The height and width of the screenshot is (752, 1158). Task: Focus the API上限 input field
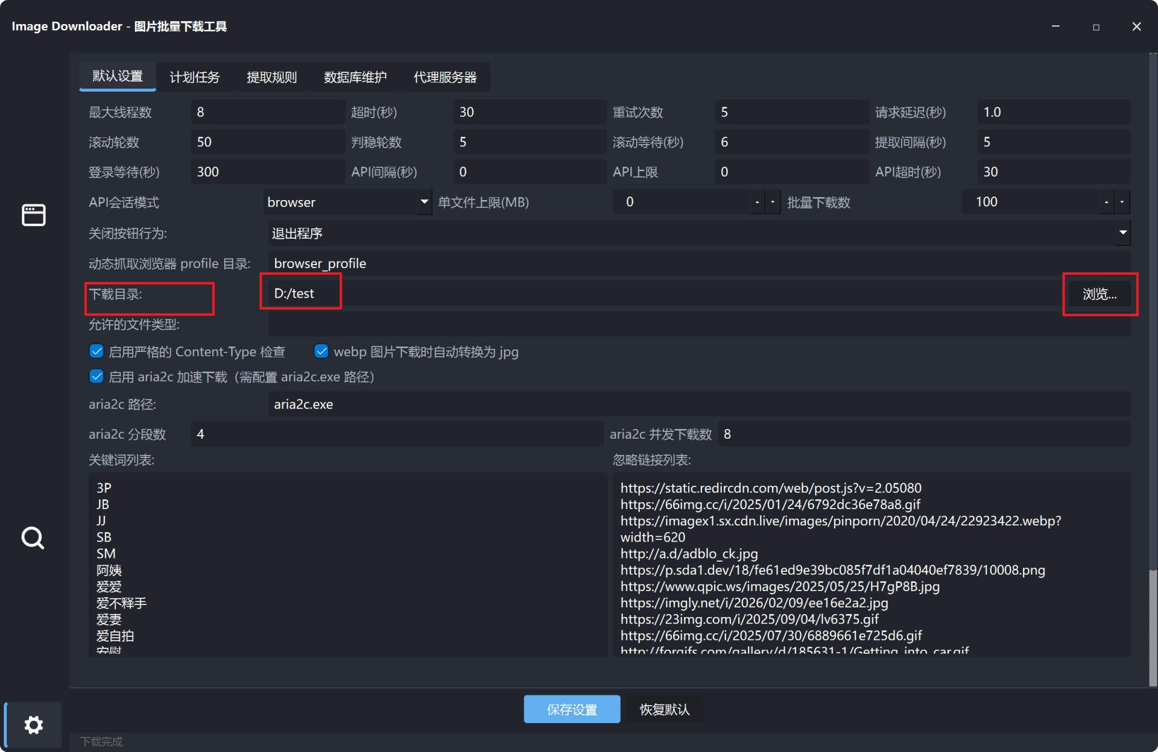[x=791, y=172]
